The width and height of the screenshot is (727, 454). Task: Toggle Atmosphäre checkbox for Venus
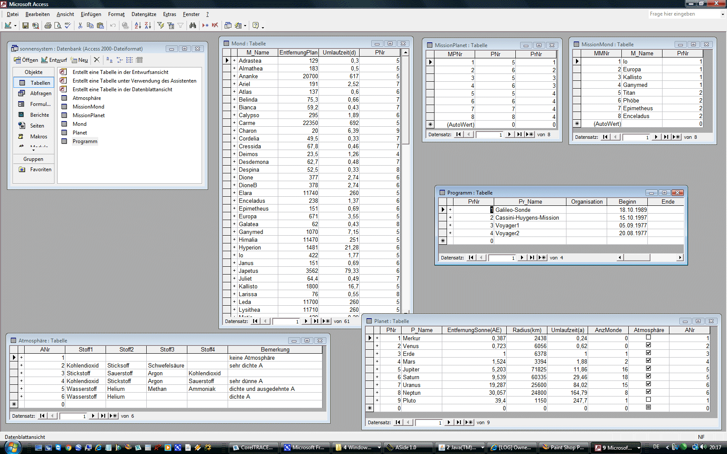pyautogui.click(x=648, y=345)
